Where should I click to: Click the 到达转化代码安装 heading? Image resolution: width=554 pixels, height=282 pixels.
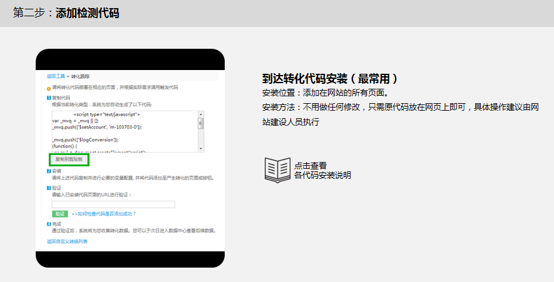click(x=330, y=79)
